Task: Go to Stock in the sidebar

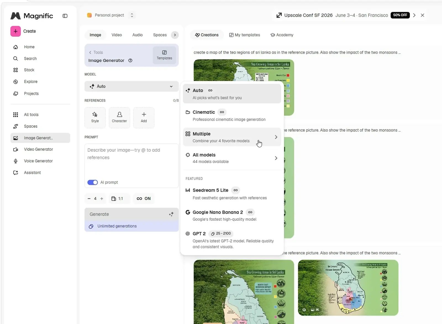Action: click(x=29, y=70)
